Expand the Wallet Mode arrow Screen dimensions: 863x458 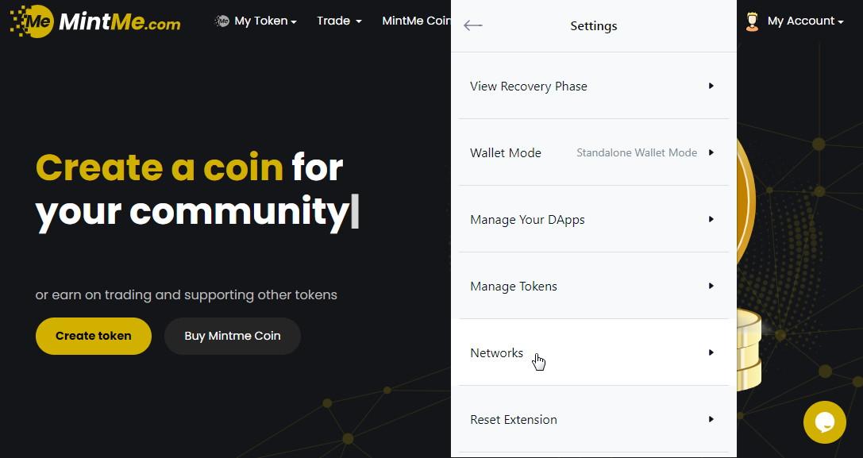click(x=711, y=152)
